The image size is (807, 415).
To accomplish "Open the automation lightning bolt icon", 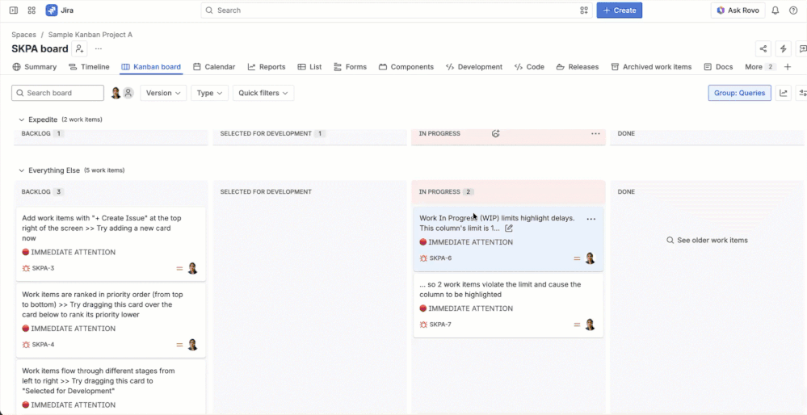I will (x=783, y=49).
